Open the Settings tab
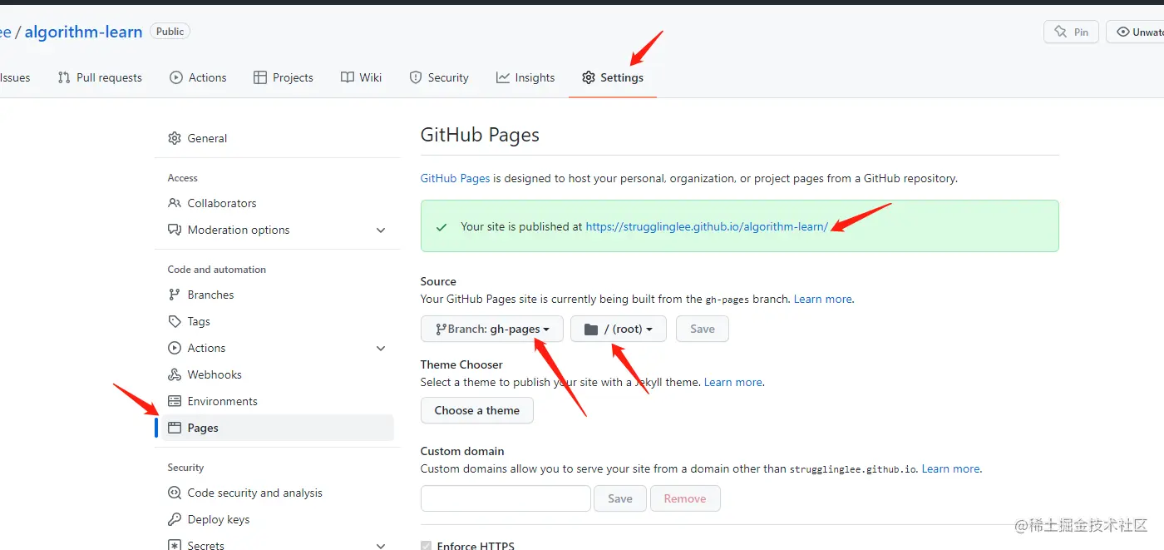 pyautogui.click(x=613, y=77)
